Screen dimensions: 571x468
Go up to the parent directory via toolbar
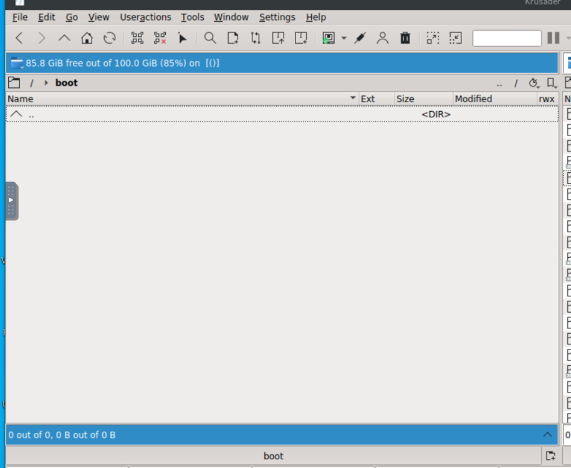pyautogui.click(x=64, y=38)
